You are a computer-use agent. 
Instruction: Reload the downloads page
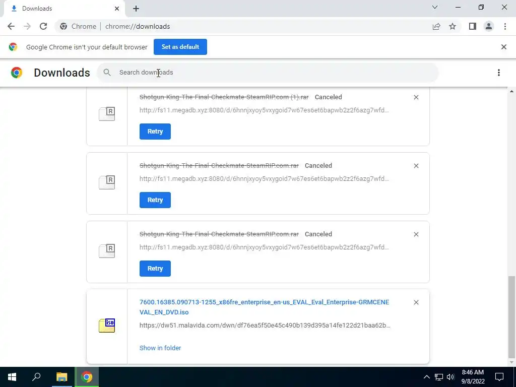(43, 26)
